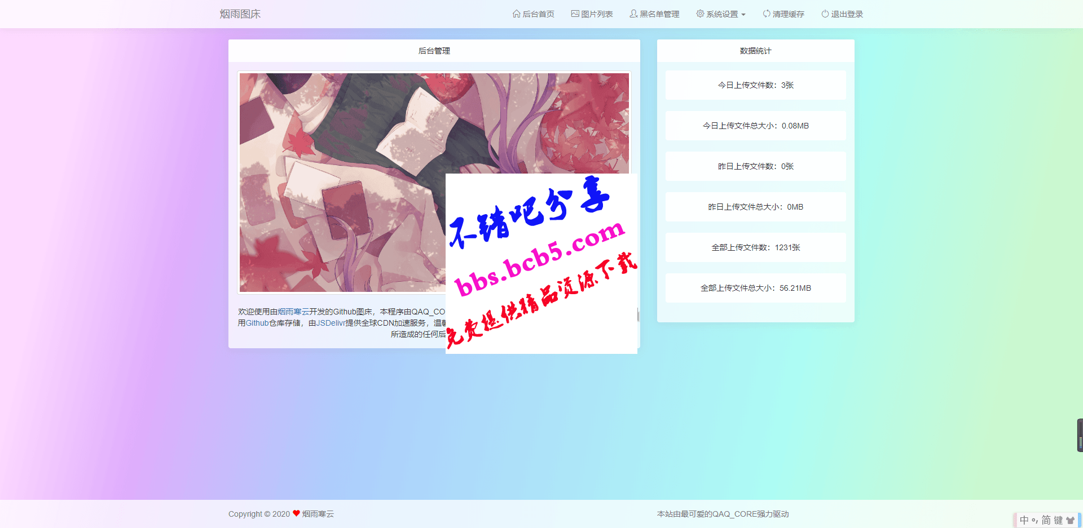The width and height of the screenshot is (1083, 528).
Task: Click the red heart icon in footer
Action: 296,513
